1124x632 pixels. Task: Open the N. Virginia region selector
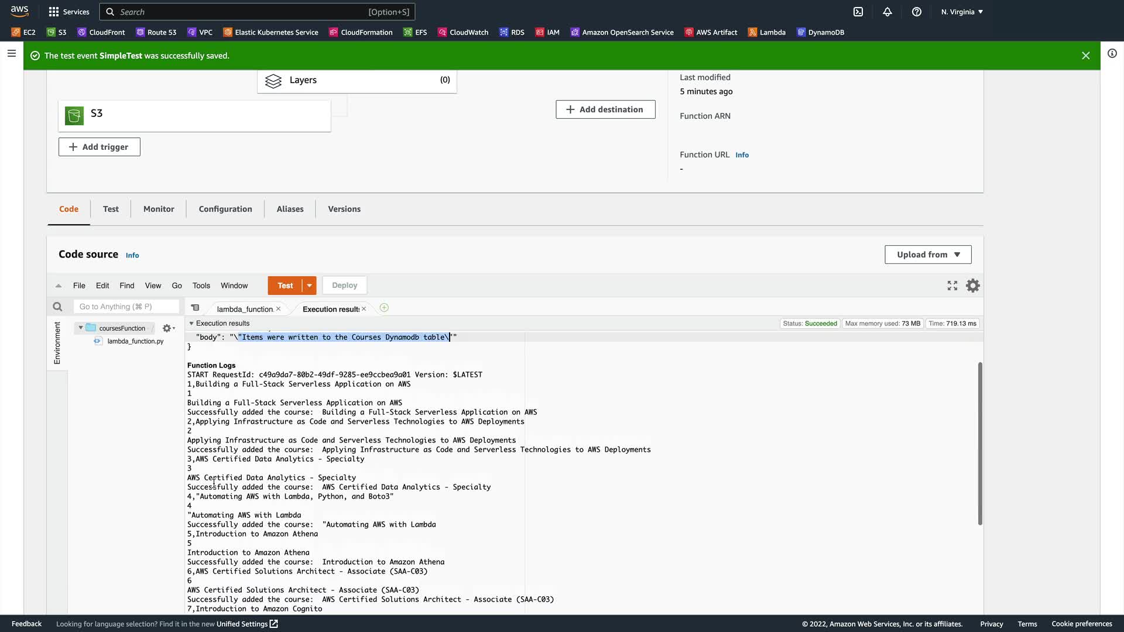(x=962, y=12)
